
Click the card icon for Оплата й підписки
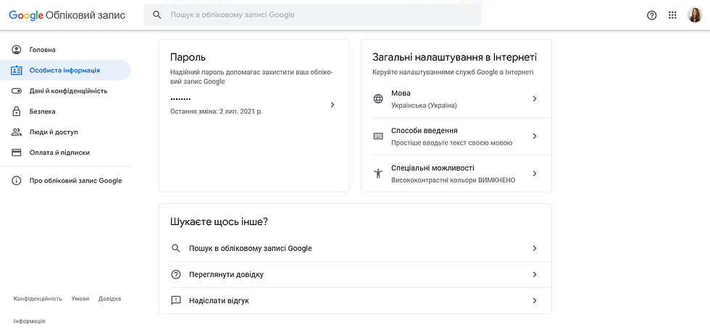coord(16,153)
